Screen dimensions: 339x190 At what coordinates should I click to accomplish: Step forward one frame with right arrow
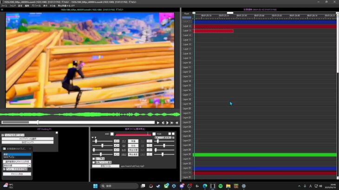167,123
